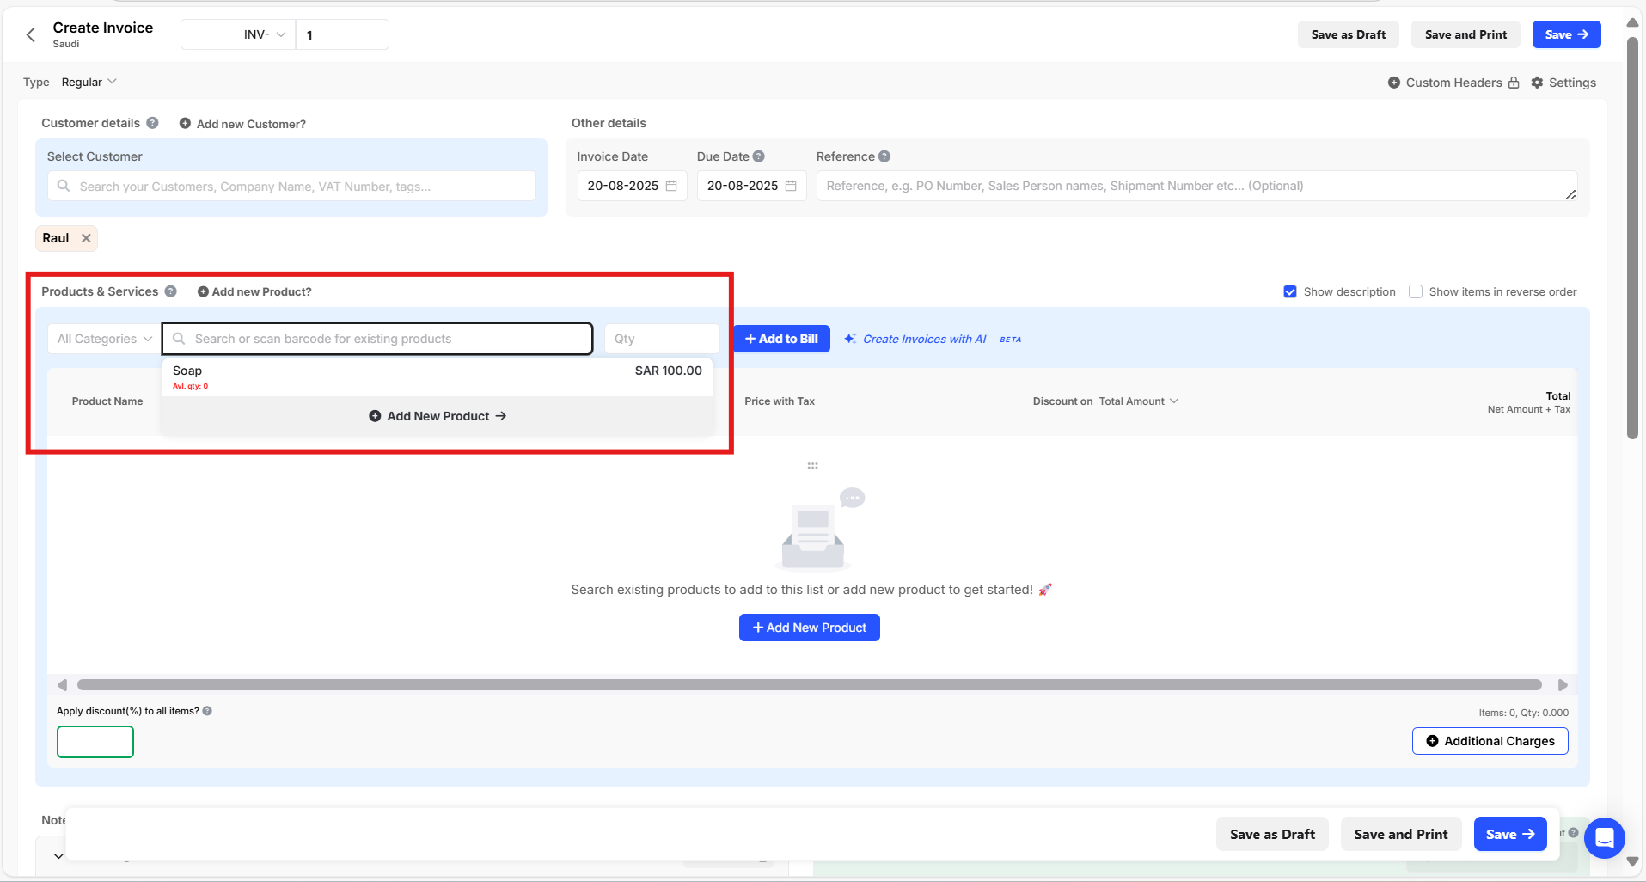The image size is (1646, 882).
Task: Click Save as Draft in bottom bar
Action: pyautogui.click(x=1272, y=834)
